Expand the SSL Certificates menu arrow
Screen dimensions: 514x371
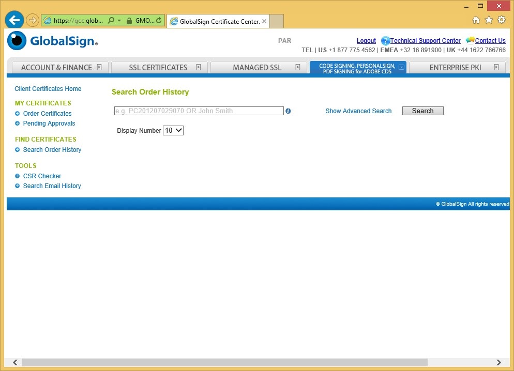click(199, 67)
